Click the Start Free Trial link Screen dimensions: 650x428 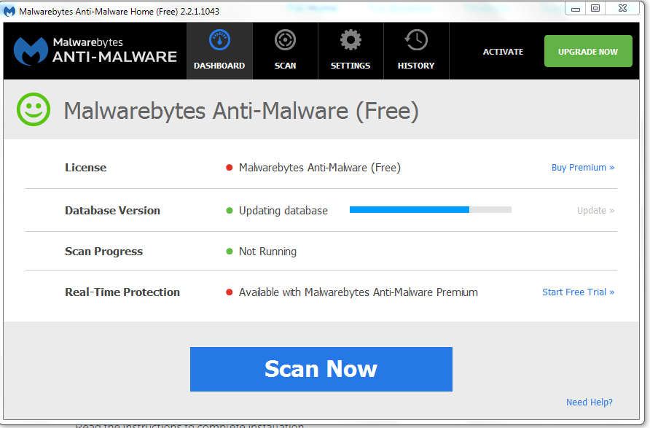pyautogui.click(x=578, y=292)
